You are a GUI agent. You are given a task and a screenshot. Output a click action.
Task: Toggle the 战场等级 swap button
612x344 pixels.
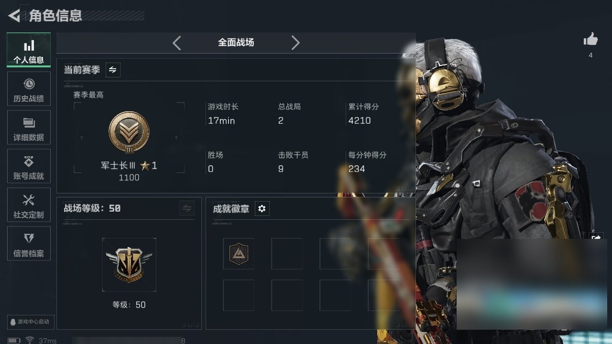tap(187, 208)
